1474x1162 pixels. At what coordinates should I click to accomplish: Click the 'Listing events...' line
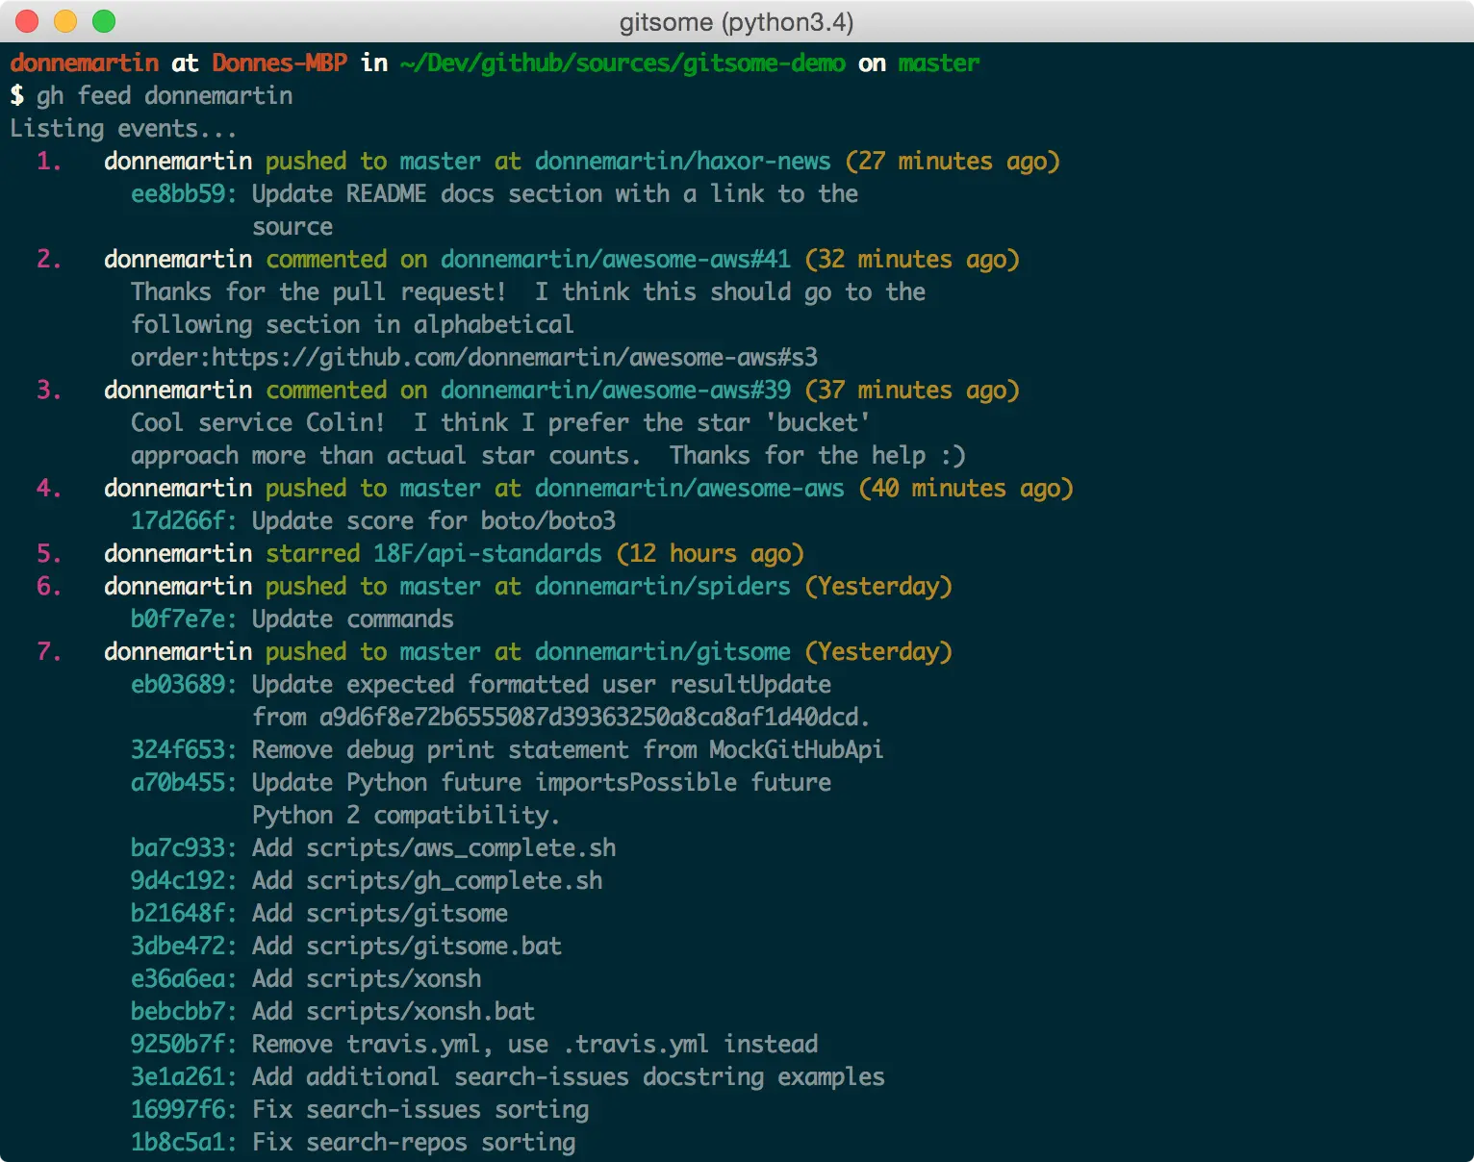[123, 128]
